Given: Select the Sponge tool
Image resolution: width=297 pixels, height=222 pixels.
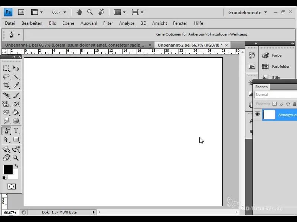Looking at the screenshot, I should point(16,121).
